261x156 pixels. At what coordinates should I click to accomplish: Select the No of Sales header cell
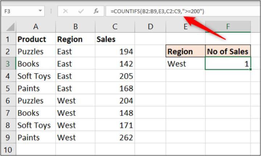point(228,51)
